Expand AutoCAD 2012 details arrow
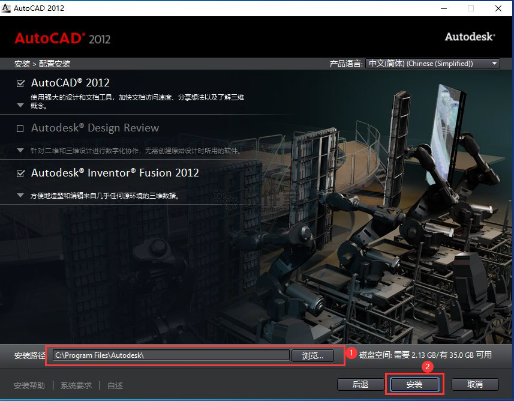 click(x=20, y=105)
